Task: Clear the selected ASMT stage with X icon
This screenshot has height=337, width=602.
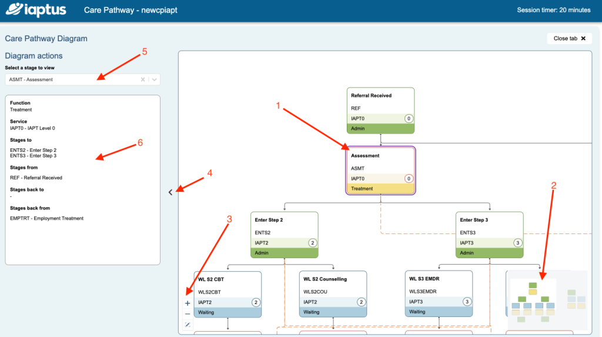Action: 143,79
